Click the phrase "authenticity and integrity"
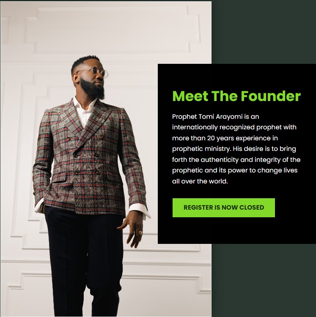 (241, 160)
